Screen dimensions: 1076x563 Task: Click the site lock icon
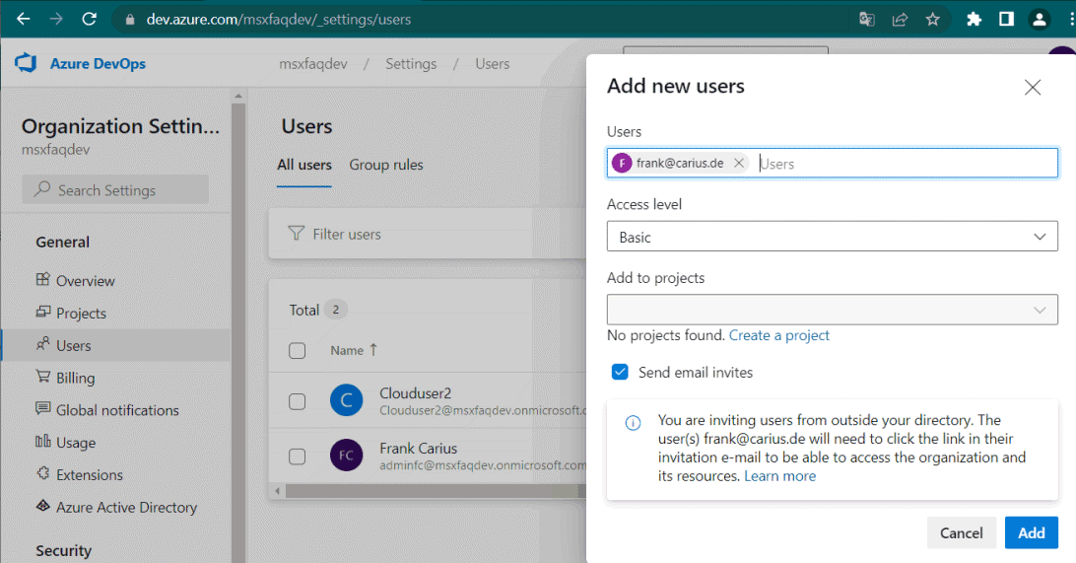[x=130, y=20]
